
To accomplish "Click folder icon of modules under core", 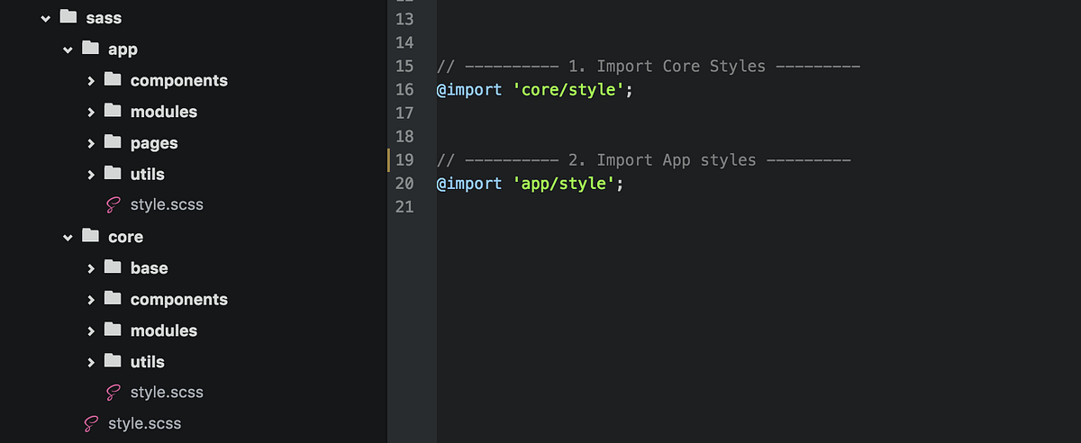I will coord(113,329).
